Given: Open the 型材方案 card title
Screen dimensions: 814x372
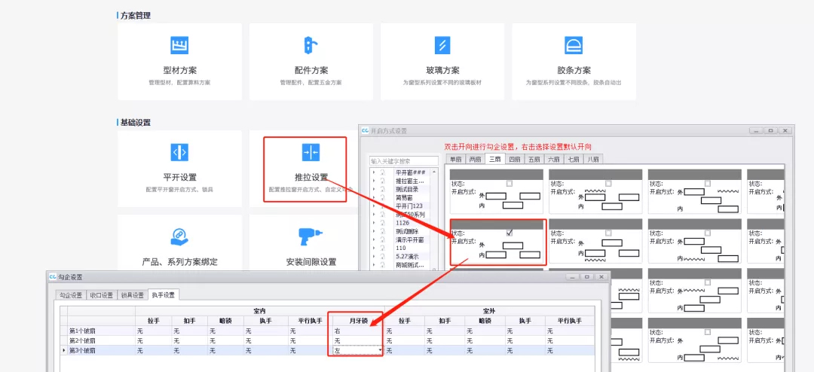Looking at the screenshot, I should (x=179, y=71).
